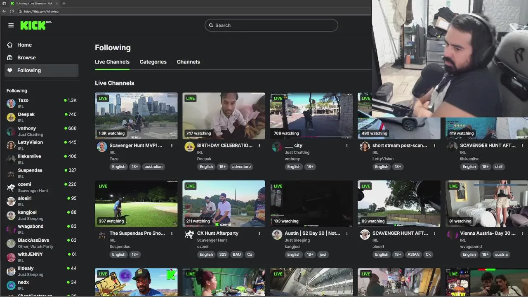The height and width of the screenshot is (297, 528).
Task: Open options menu for CX Hunt Afterparty
Action: tap(259, 233)
